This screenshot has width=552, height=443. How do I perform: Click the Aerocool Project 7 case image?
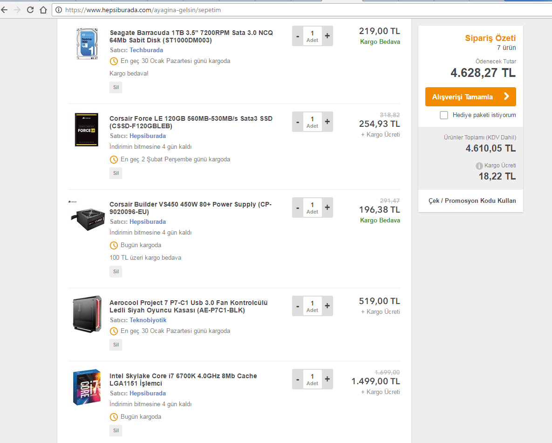(87, 313)
